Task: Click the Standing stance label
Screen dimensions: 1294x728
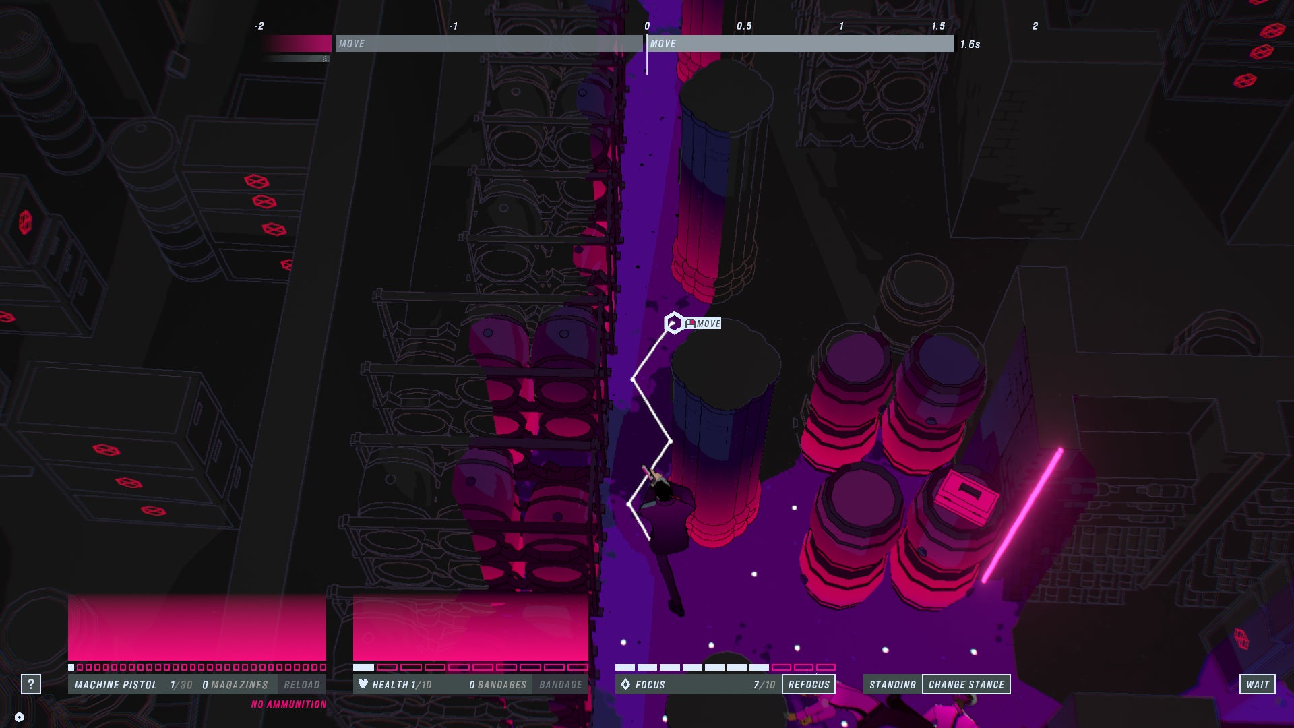Action: click(x=892, y=684)
